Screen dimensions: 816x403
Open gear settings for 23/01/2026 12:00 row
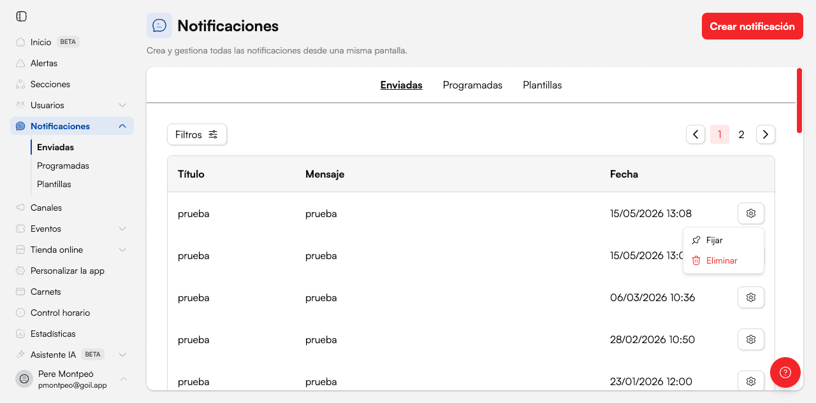pyautogui.click(x=751, y=381)
